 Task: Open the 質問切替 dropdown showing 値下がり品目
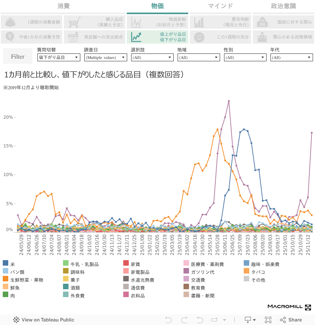(59, 57)
